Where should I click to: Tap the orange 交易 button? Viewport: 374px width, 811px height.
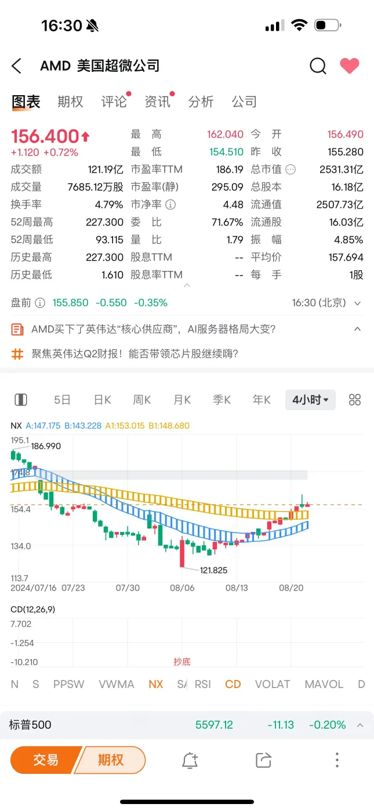tap(45, 760)
